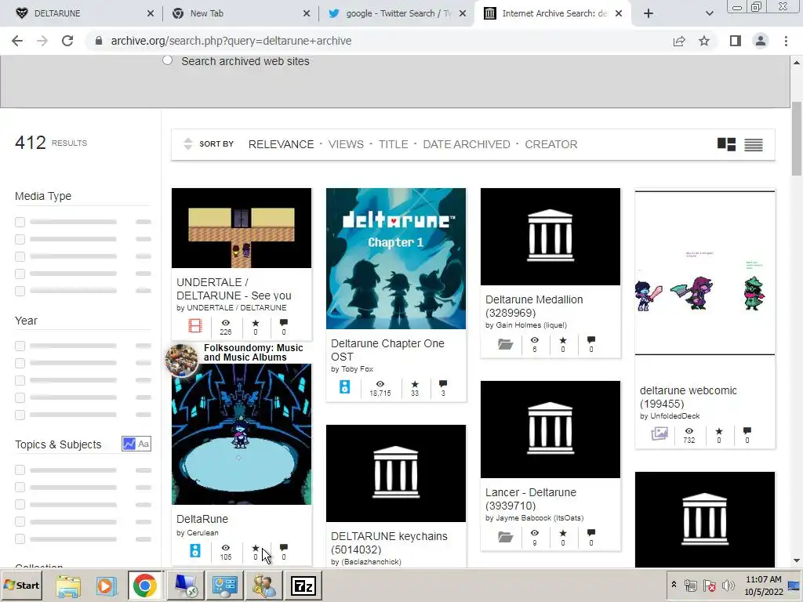Click the page vertical scrollbar thumb
This screenshot has width=803, height=602.
click(797, 138)
